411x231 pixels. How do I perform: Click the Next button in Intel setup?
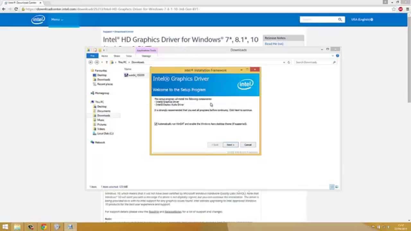point(231,145)
